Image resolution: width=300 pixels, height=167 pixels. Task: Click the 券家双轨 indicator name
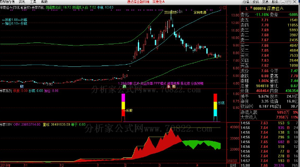38,8
